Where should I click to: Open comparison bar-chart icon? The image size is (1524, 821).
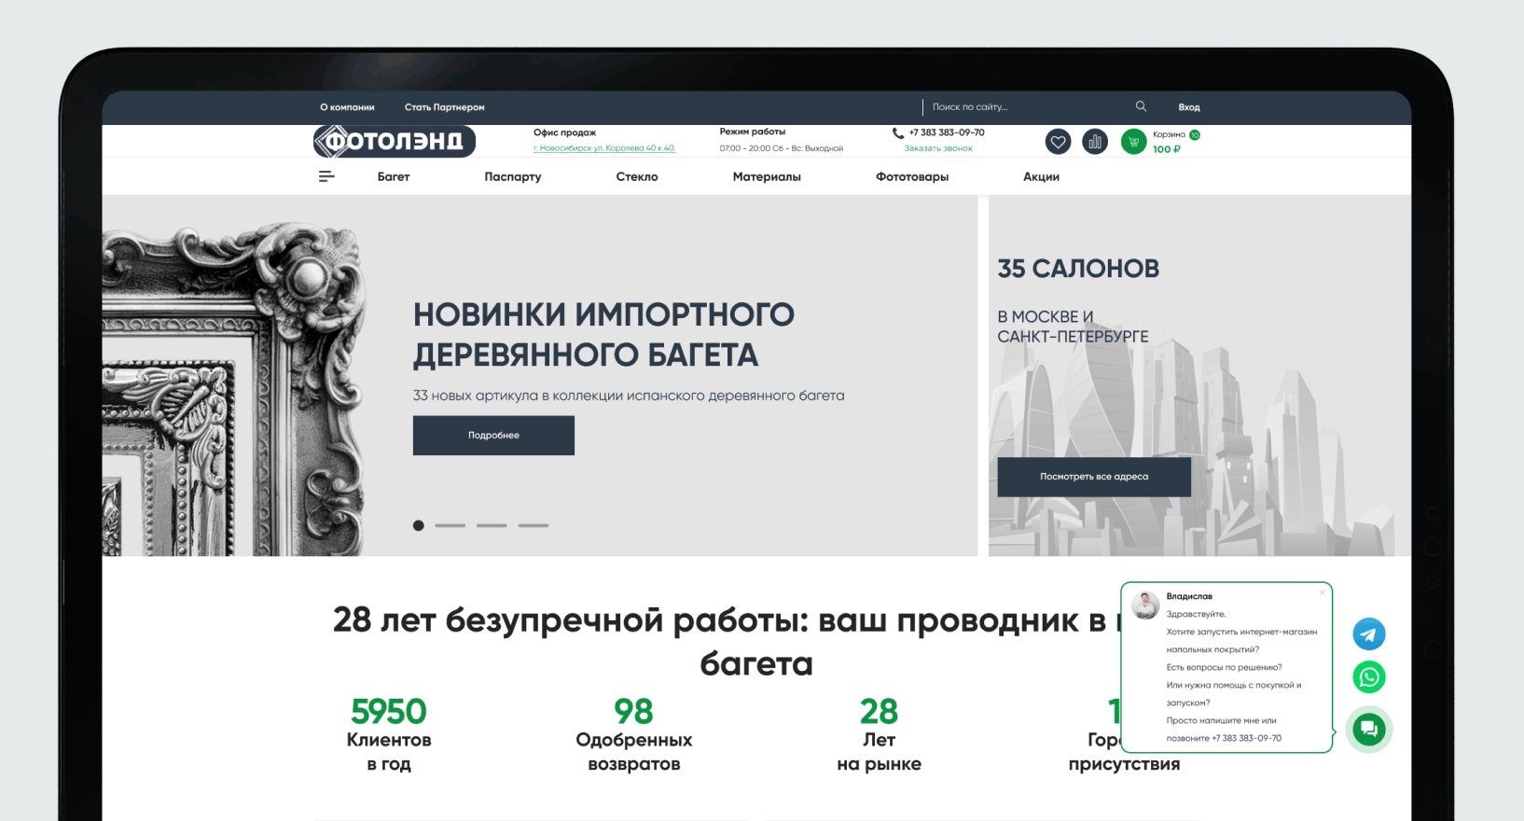tap(1095, 142)
